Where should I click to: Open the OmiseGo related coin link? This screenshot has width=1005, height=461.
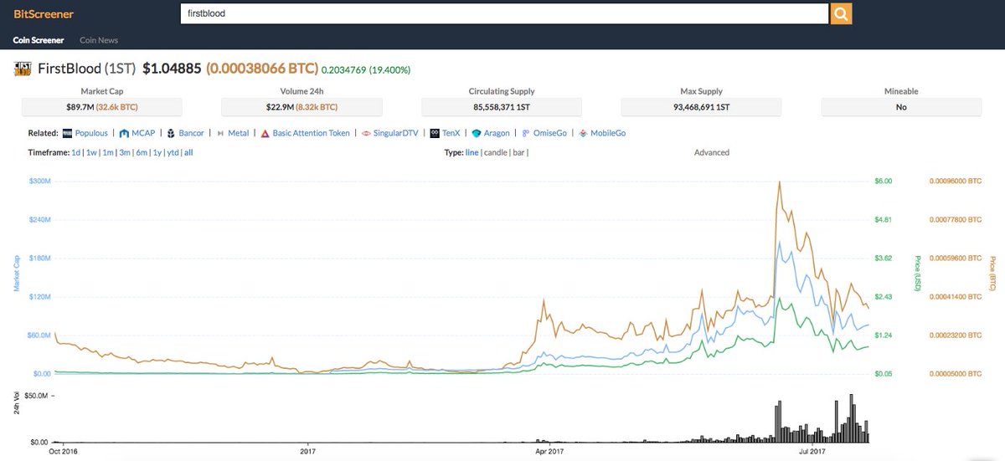pyautogui.click(x=549, y=133)
